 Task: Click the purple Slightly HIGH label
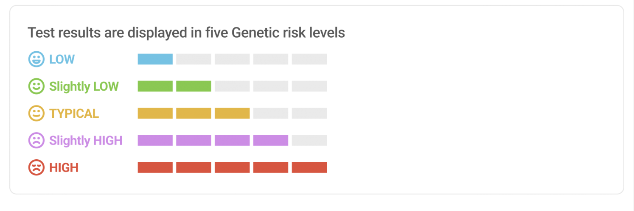[86, 140]
